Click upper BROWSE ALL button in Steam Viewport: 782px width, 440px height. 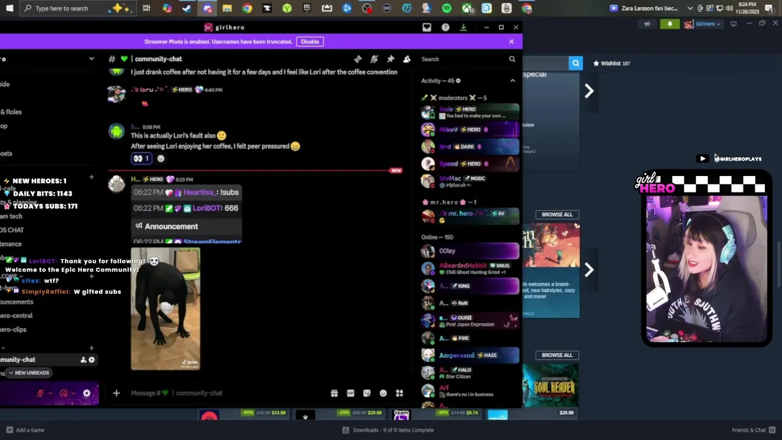[x=557, y=215]
